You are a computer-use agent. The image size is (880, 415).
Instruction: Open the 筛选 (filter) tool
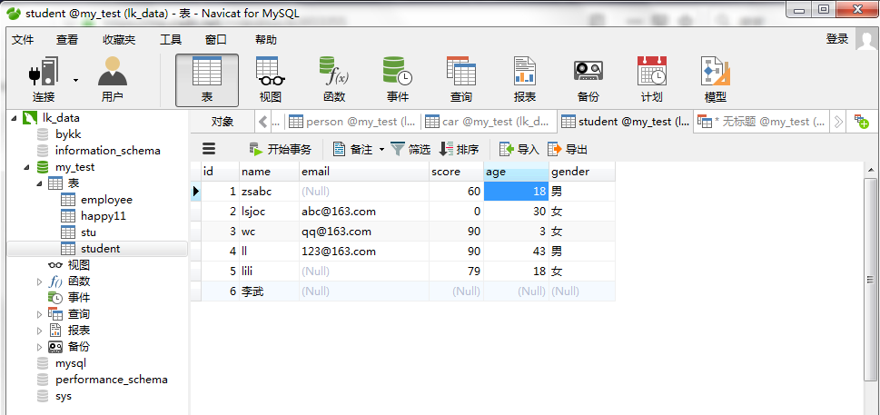[x=410, y=149]
